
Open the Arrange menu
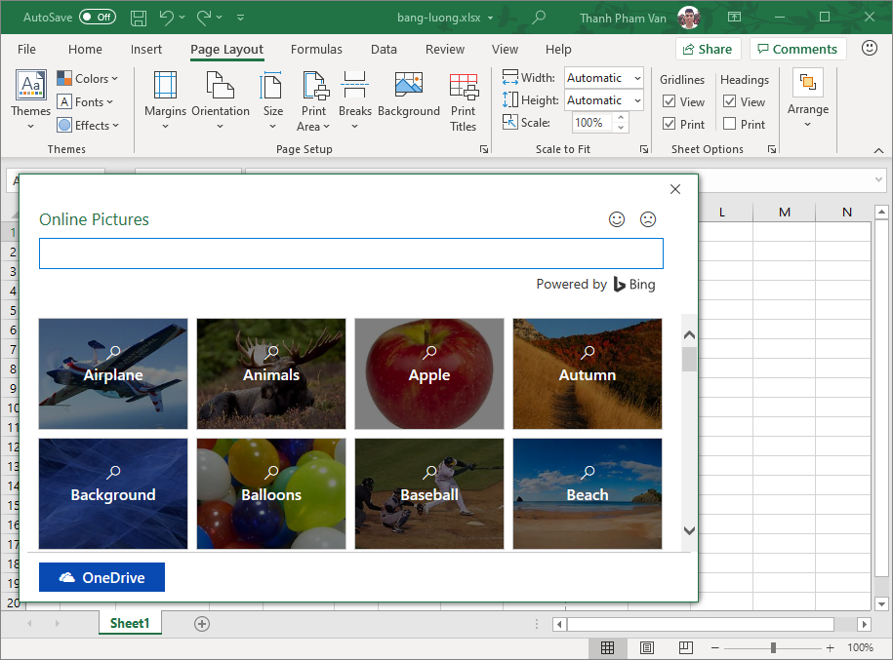(x=807, y=97)
